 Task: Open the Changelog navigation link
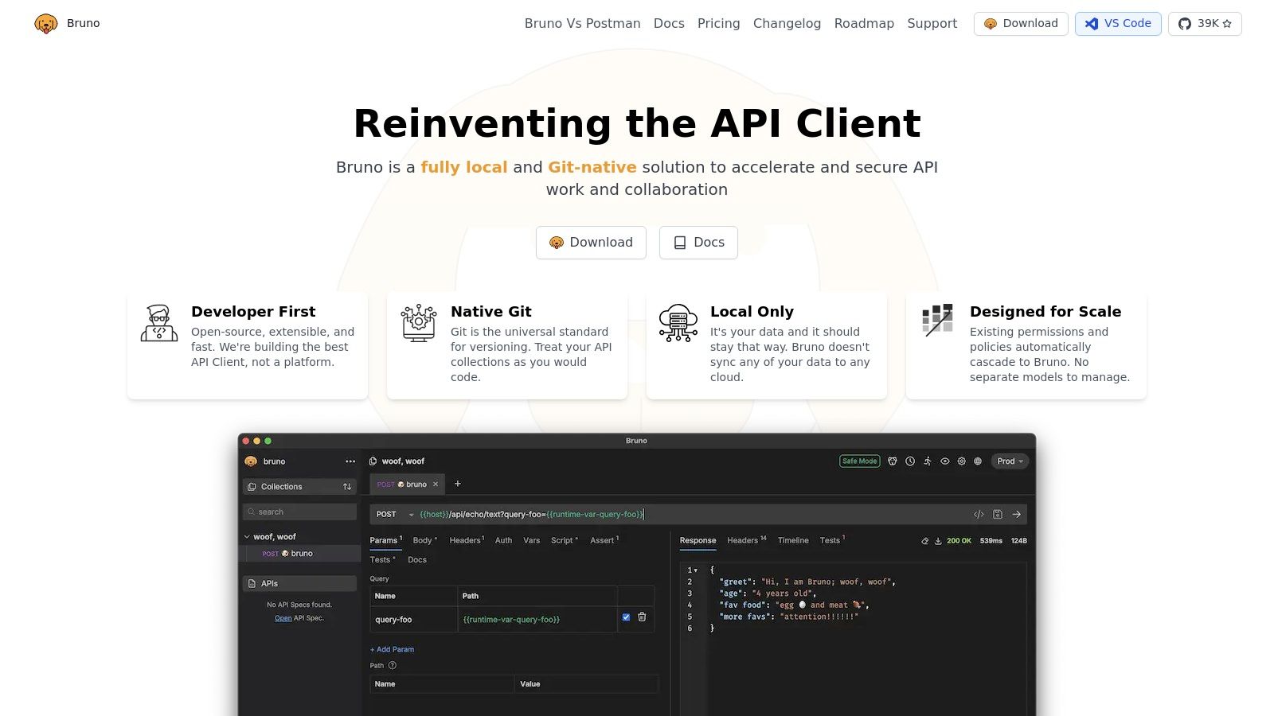point(787,24)
